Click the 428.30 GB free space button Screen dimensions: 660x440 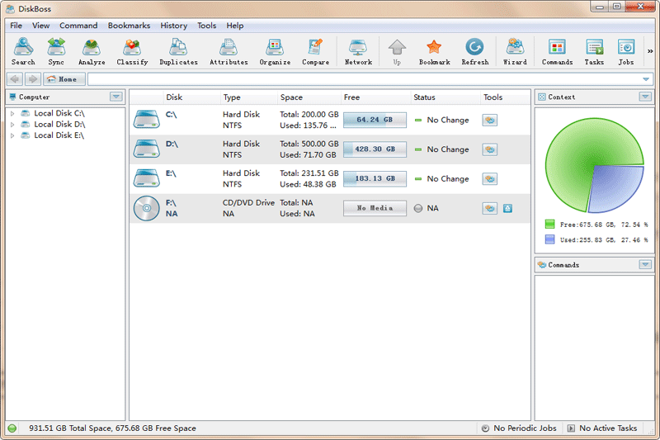point(375,149)
